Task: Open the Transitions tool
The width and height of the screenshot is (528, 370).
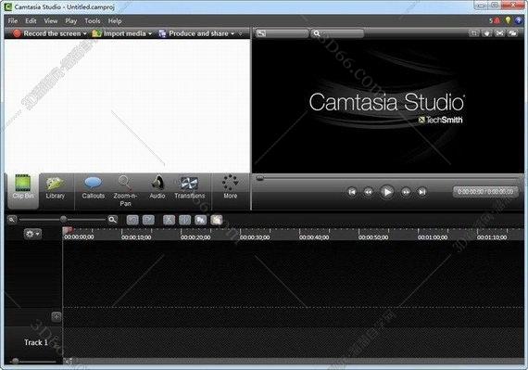Action: 190,187
